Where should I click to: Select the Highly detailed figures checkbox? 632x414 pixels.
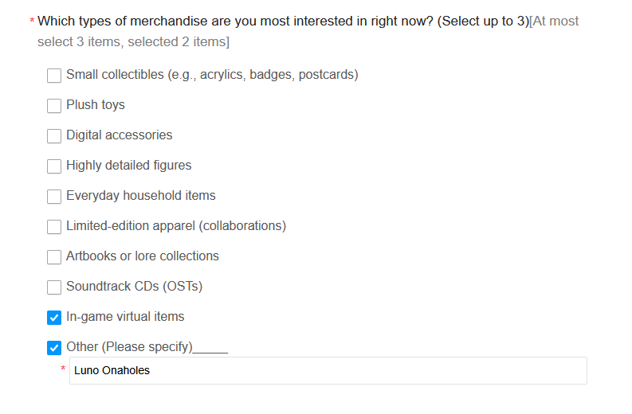pos(54,166)
